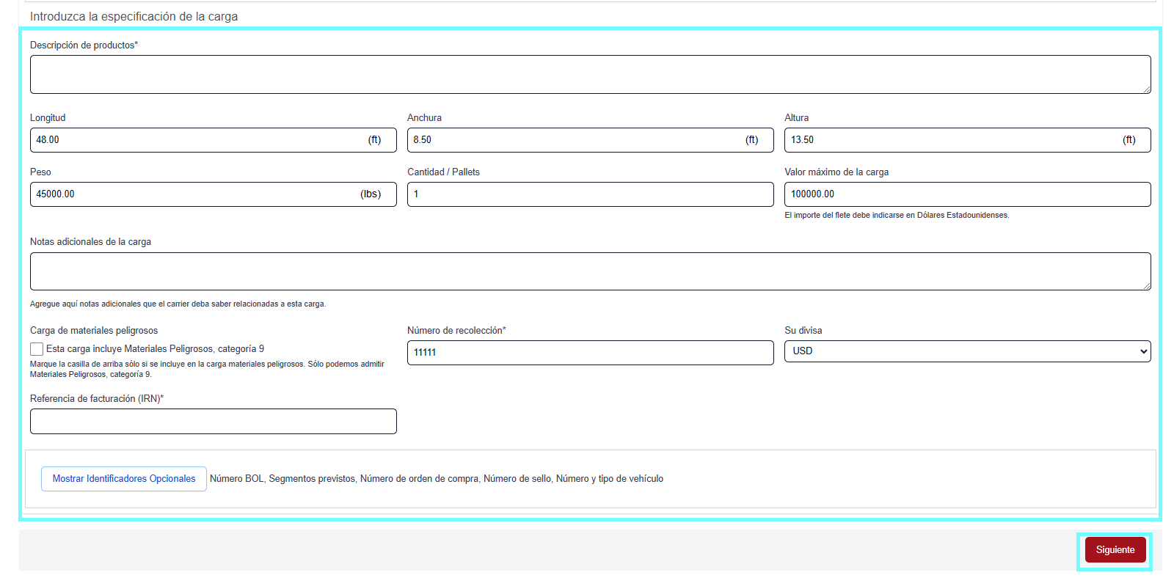Screen dimensions: 1174x586
Task: Select the Altura field showing 13.50
Action: 950,140
